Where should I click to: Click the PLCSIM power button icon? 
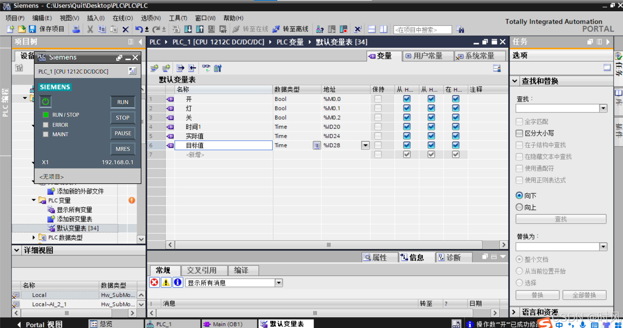(x=46, y=101)
